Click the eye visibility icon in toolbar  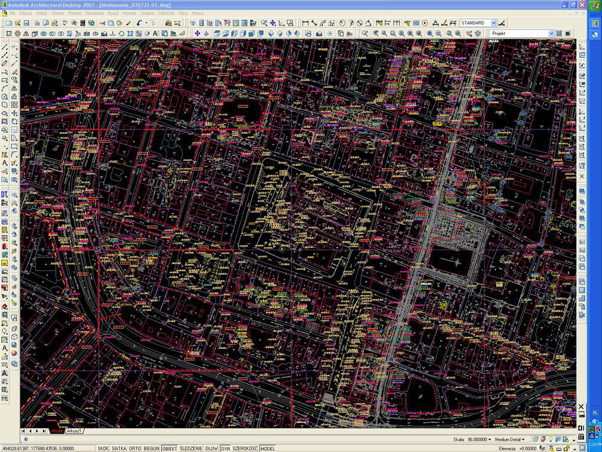pyautogui.click(x=95, y=33)
